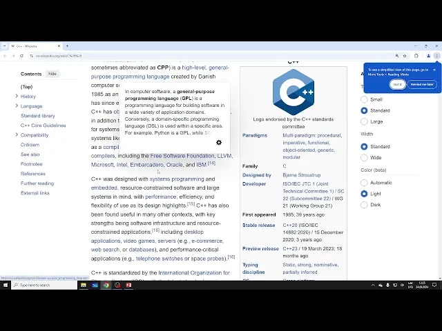The width and height of the screenshot is (442, 331).
Task: Hide the Contents sidebar
Action: [x=52, y=74]
